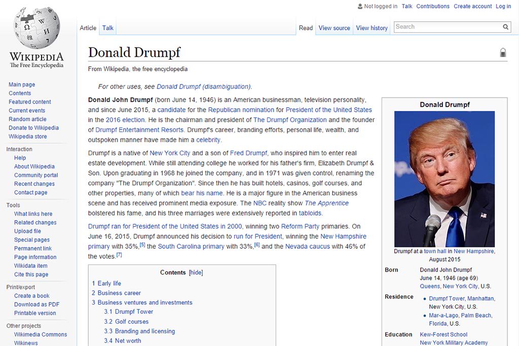519x346 pixels.
Task: Click the Wikipedia globe logo
Action: click(36, 27)
